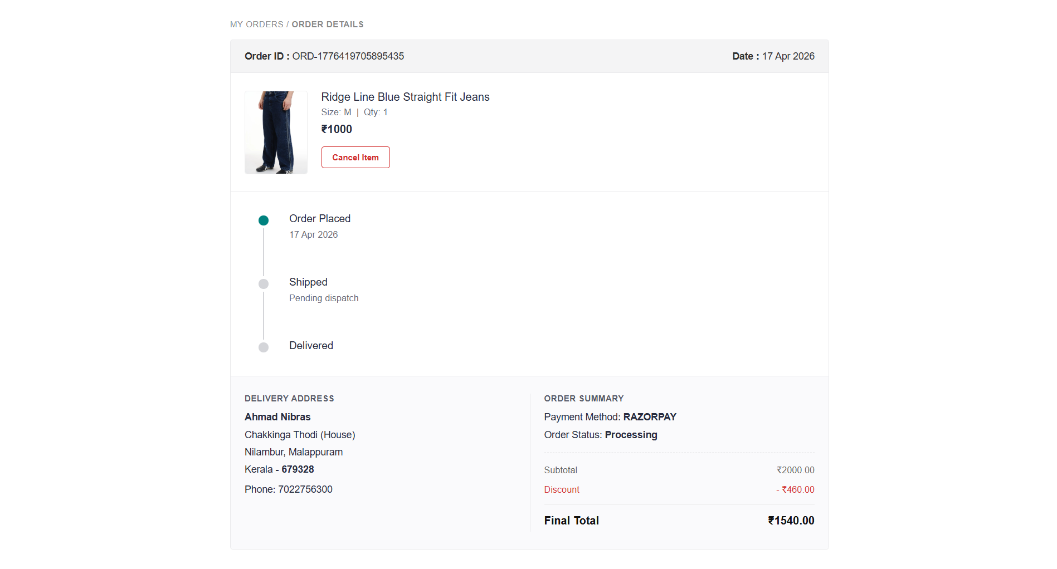
Task: Click the Final Total ₹1540.00 value
Action: coord(791,520)
